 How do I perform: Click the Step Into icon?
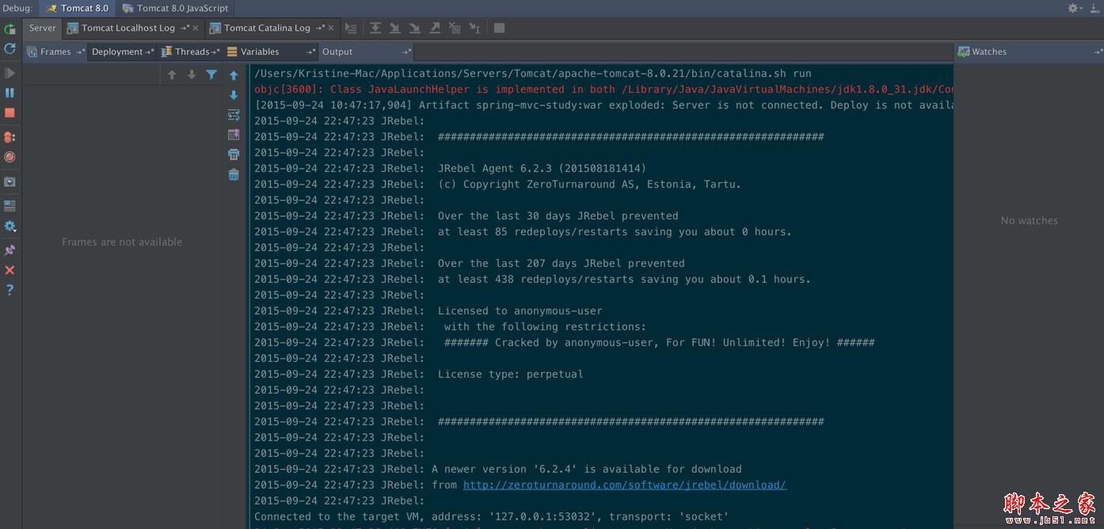[395, 28]
